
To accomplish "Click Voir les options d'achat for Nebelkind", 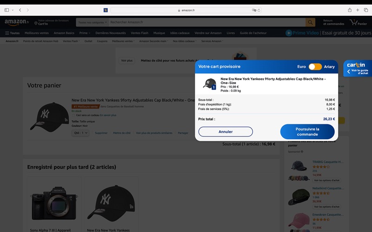I will pos(327,206).
